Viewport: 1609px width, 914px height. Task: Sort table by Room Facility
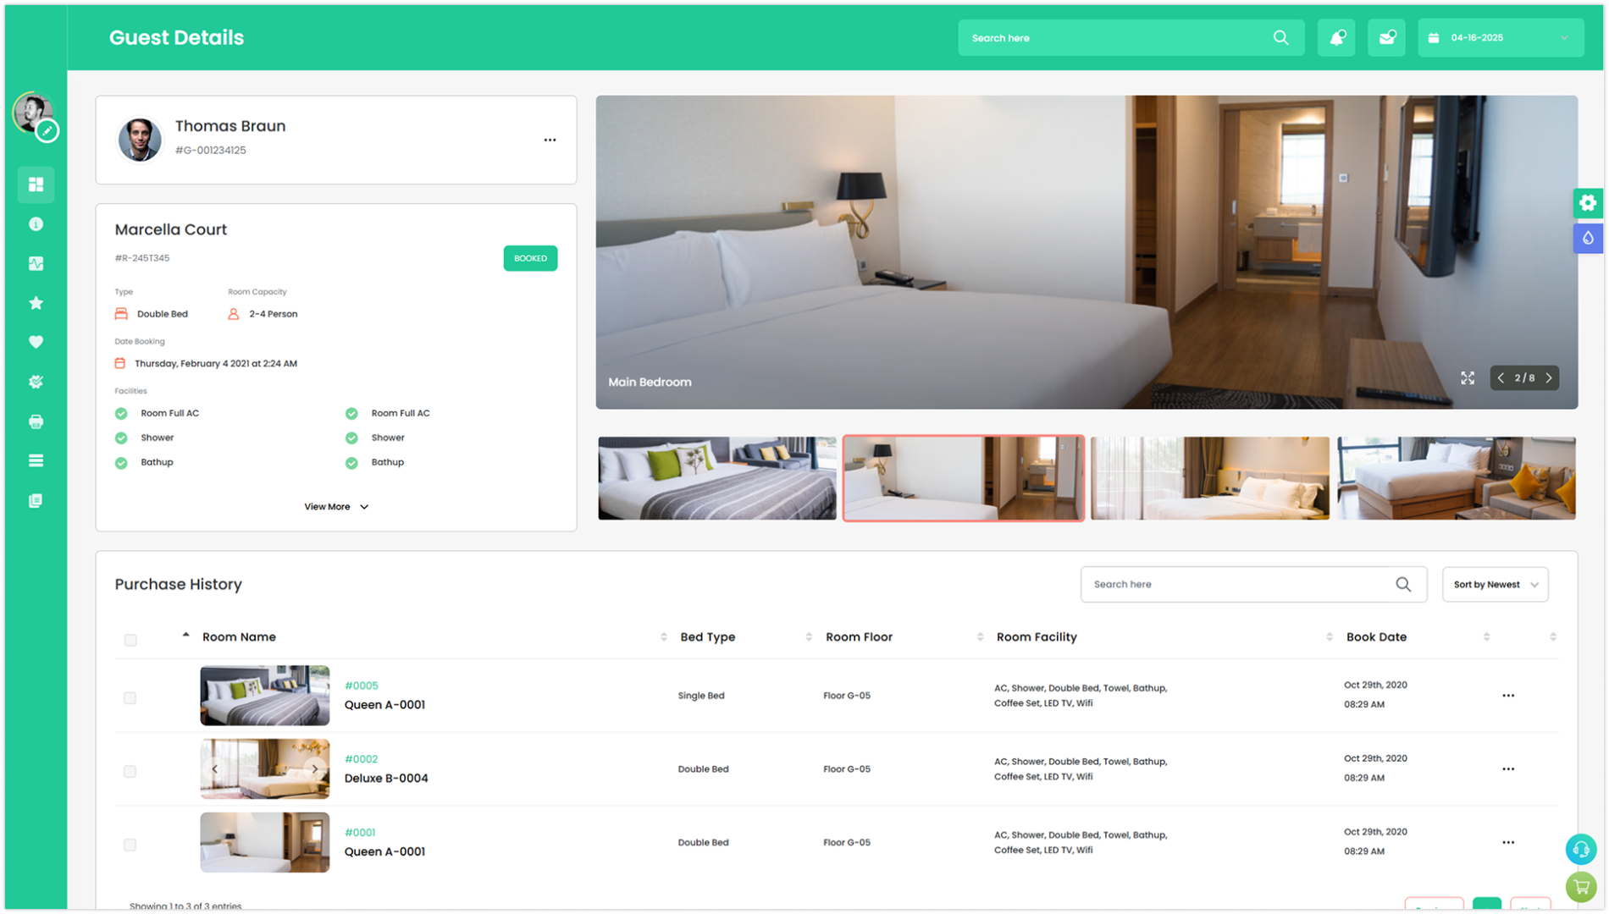click(1037, 637)
